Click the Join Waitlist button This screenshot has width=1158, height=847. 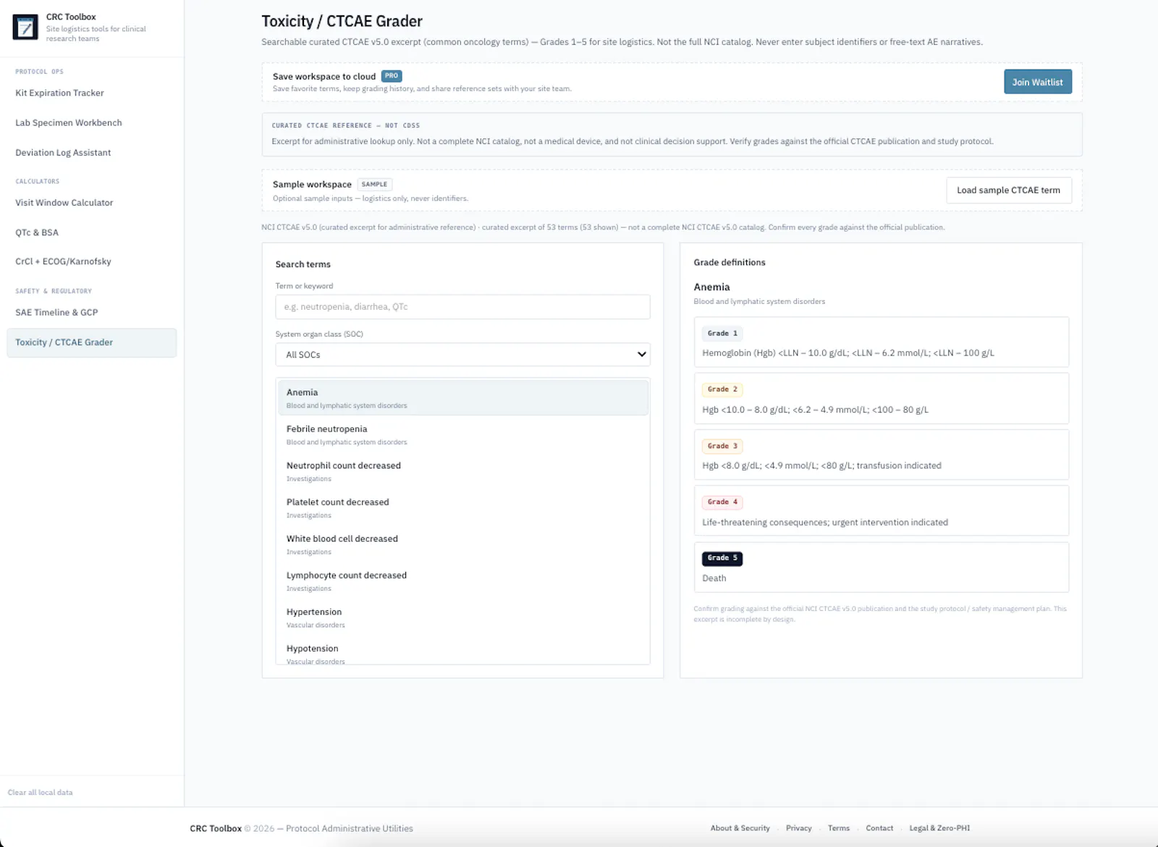pos(1037,82)
